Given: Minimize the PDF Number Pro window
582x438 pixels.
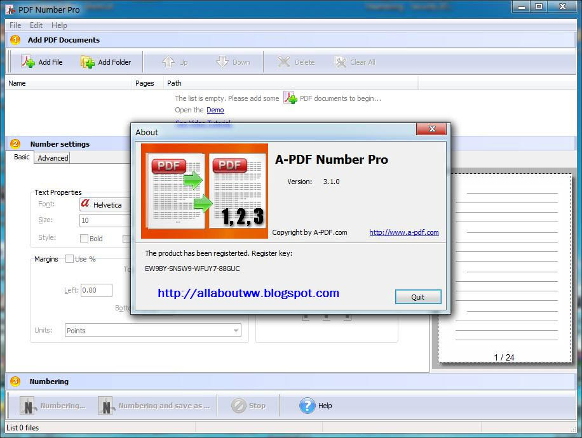Looking at the screenshot, I should [x=522, y=6].
